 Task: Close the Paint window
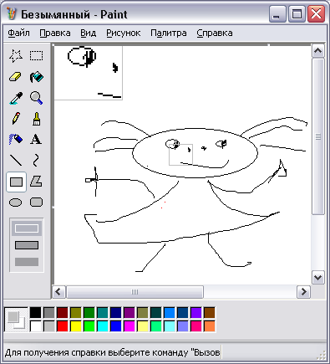click(316, 14)
